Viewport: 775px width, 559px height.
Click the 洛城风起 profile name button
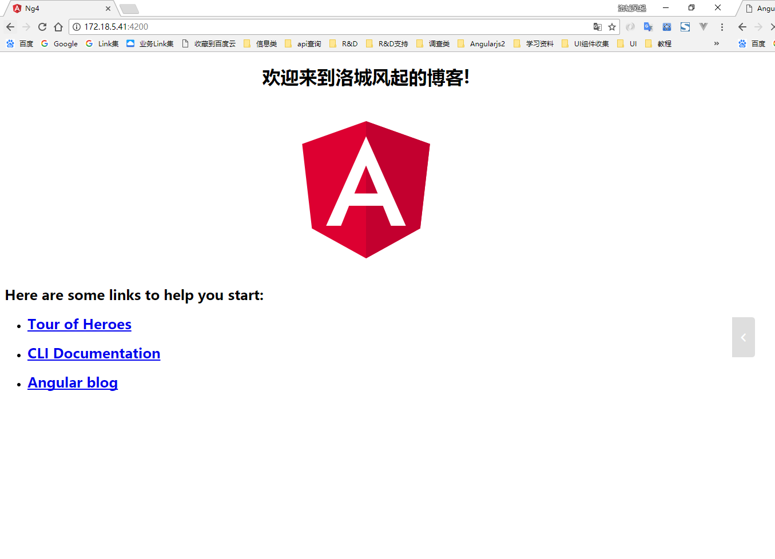click(632, 8)
